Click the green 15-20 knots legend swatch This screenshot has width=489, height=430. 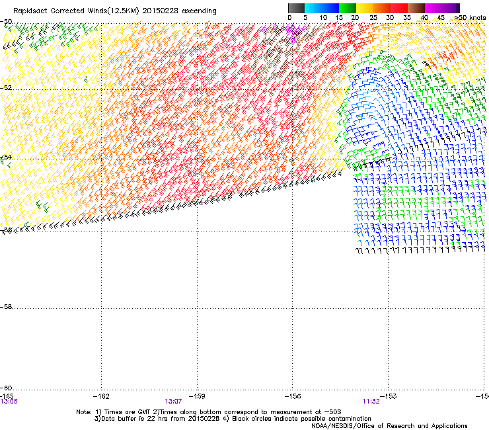348,8
